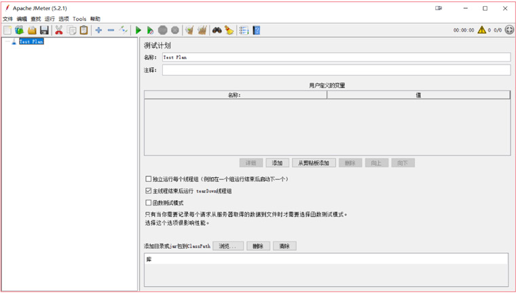Click the Start no pauses icon
516x293 pixels.
tap(150, 31)
